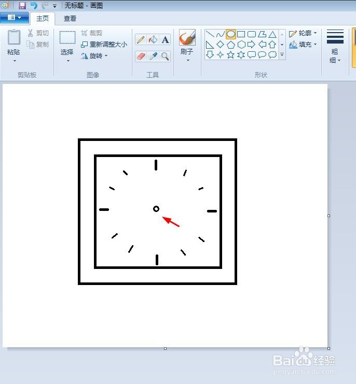Choose the Up arrow shape
The image size is (356, 384).
click(272, 45)
